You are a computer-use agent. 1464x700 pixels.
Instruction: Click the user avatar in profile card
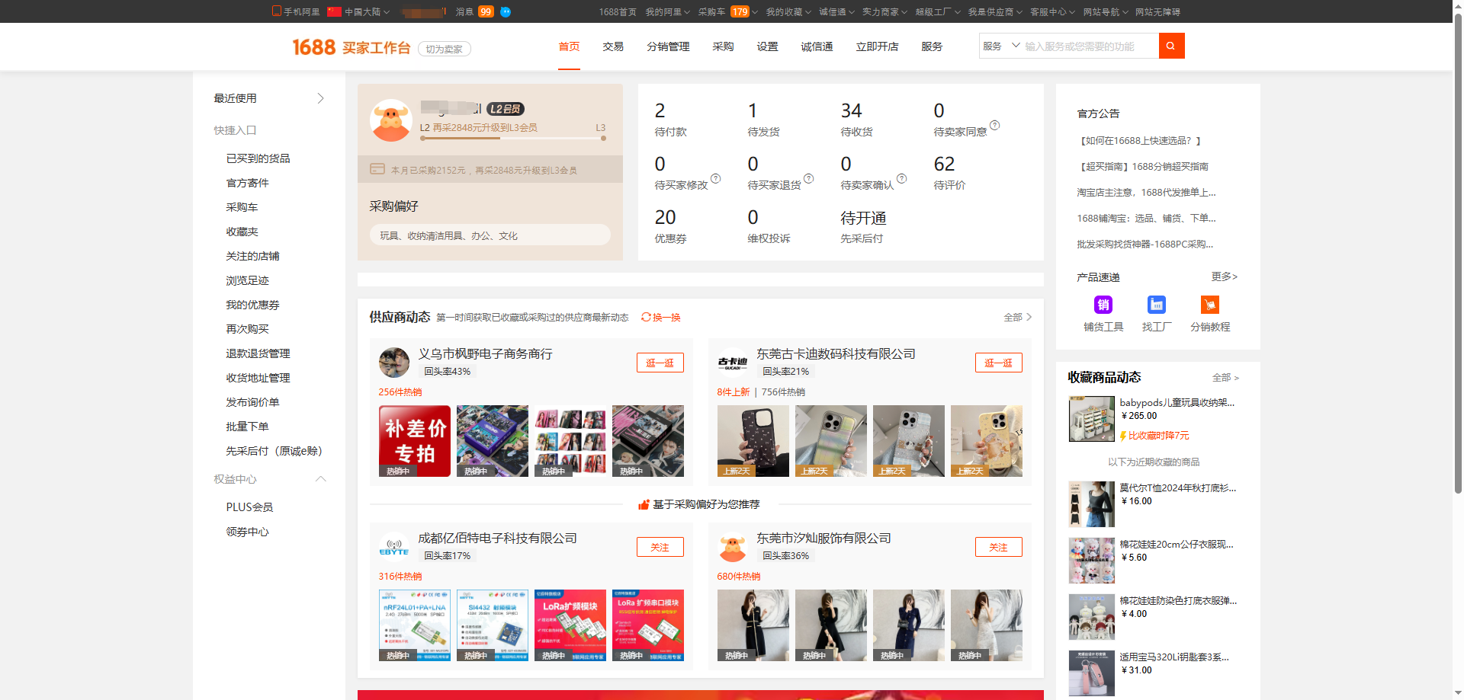point(391,120)
